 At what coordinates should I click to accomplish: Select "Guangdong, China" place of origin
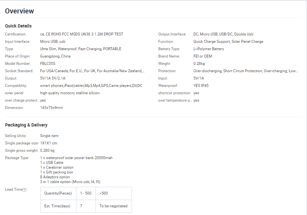pos(55,56)
